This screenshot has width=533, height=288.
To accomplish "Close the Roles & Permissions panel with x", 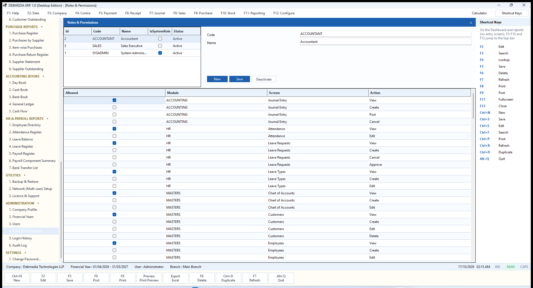I will pos(471,23).
